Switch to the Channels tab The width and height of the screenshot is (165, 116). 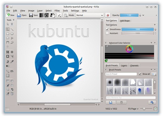tap(134, 66)
